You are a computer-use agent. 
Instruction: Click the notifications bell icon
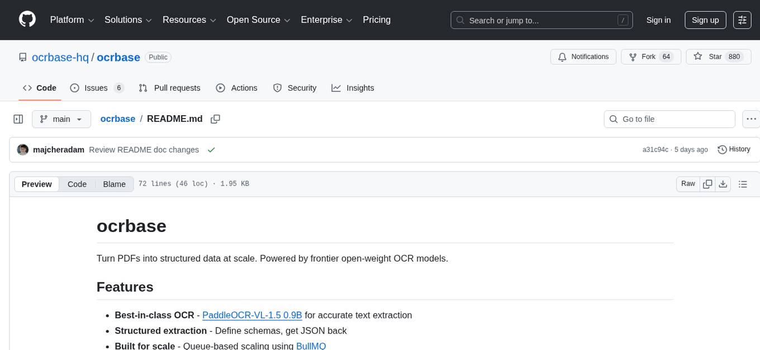point(562,56)
